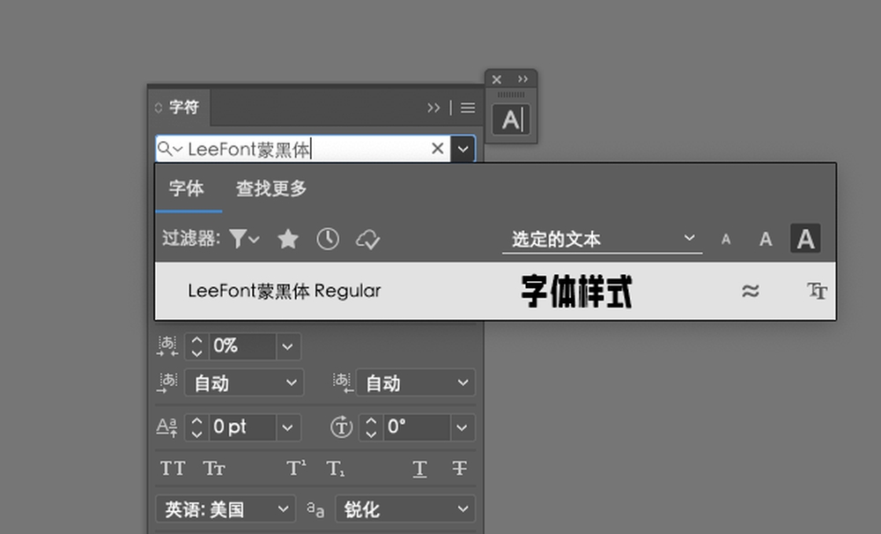Viewport: 881px width, 534px height.
Task: Clear the font search field text
Action: (437, 149)
